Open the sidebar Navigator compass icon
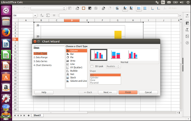191x121 pixels. [x=187, y=43]
